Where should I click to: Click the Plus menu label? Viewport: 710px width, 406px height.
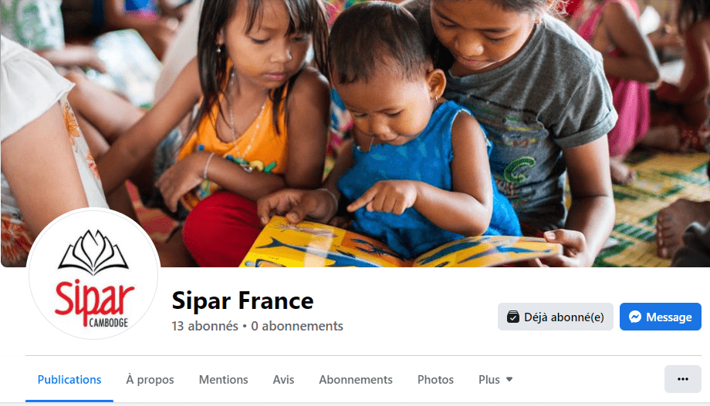(489, 379)
